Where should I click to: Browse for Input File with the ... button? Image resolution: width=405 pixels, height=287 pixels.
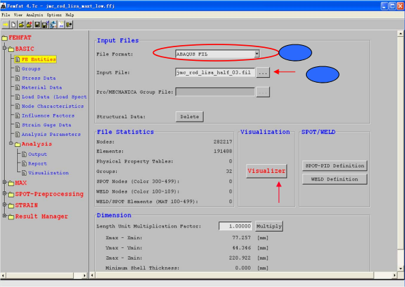[x=263, y=72]
